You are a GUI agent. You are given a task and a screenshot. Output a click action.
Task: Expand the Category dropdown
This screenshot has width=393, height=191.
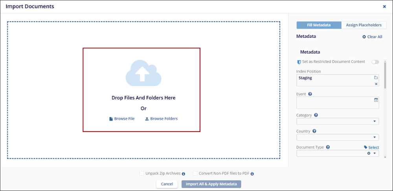pos(375,122)
